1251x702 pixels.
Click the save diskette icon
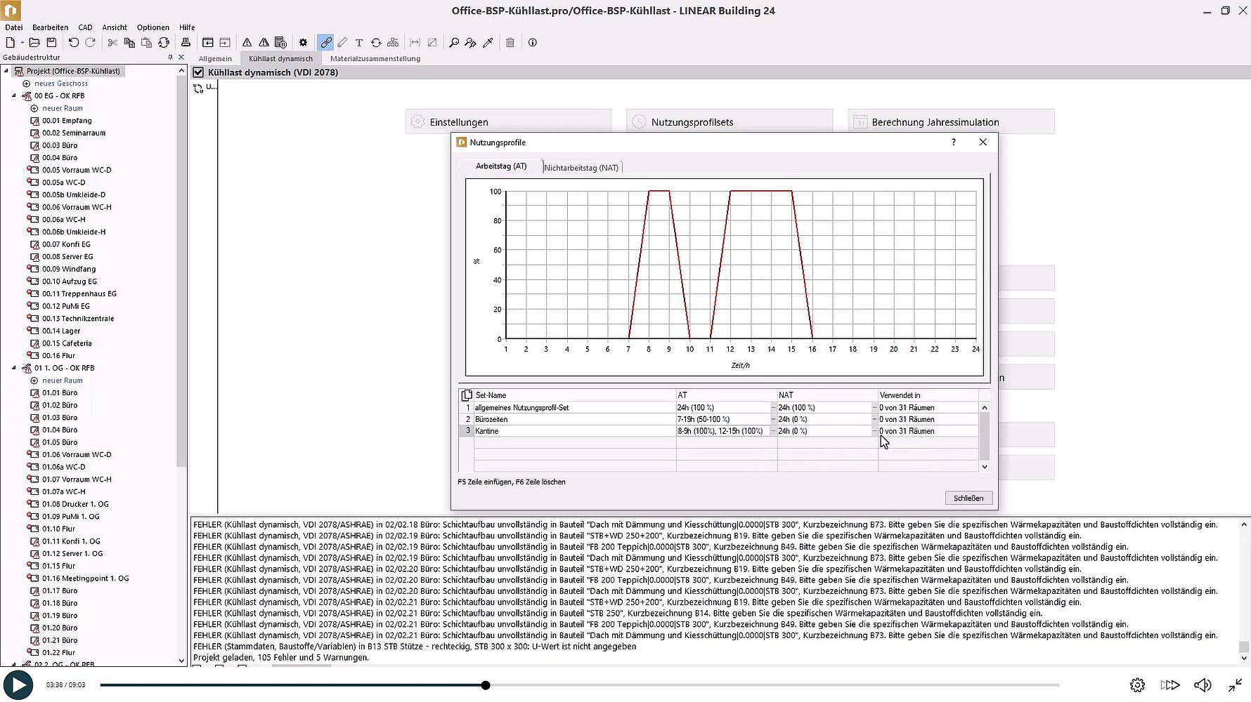tap(51, 43)
